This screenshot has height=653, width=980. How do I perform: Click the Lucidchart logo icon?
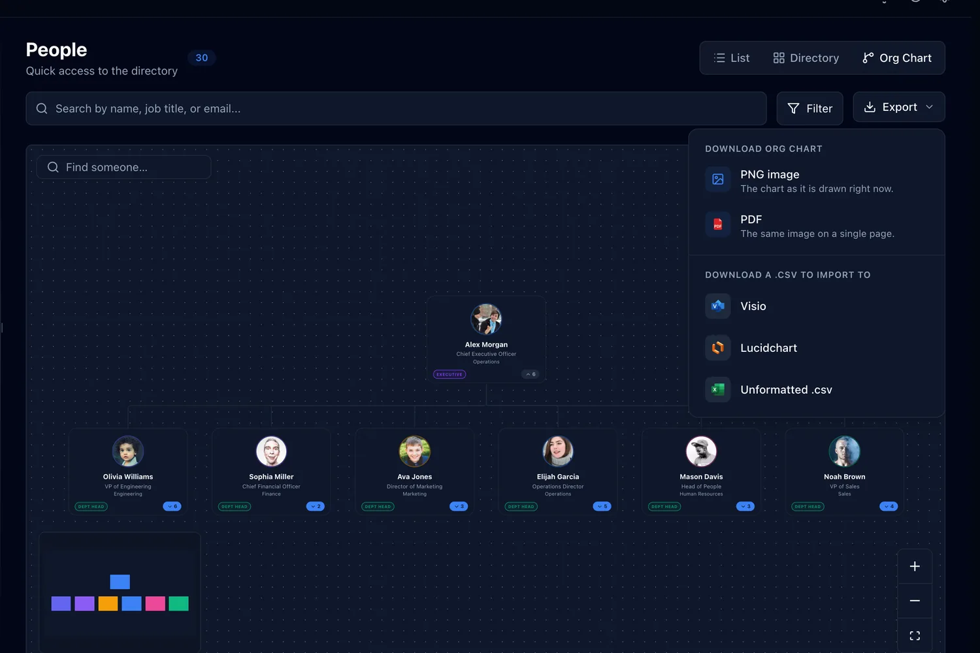718,348
